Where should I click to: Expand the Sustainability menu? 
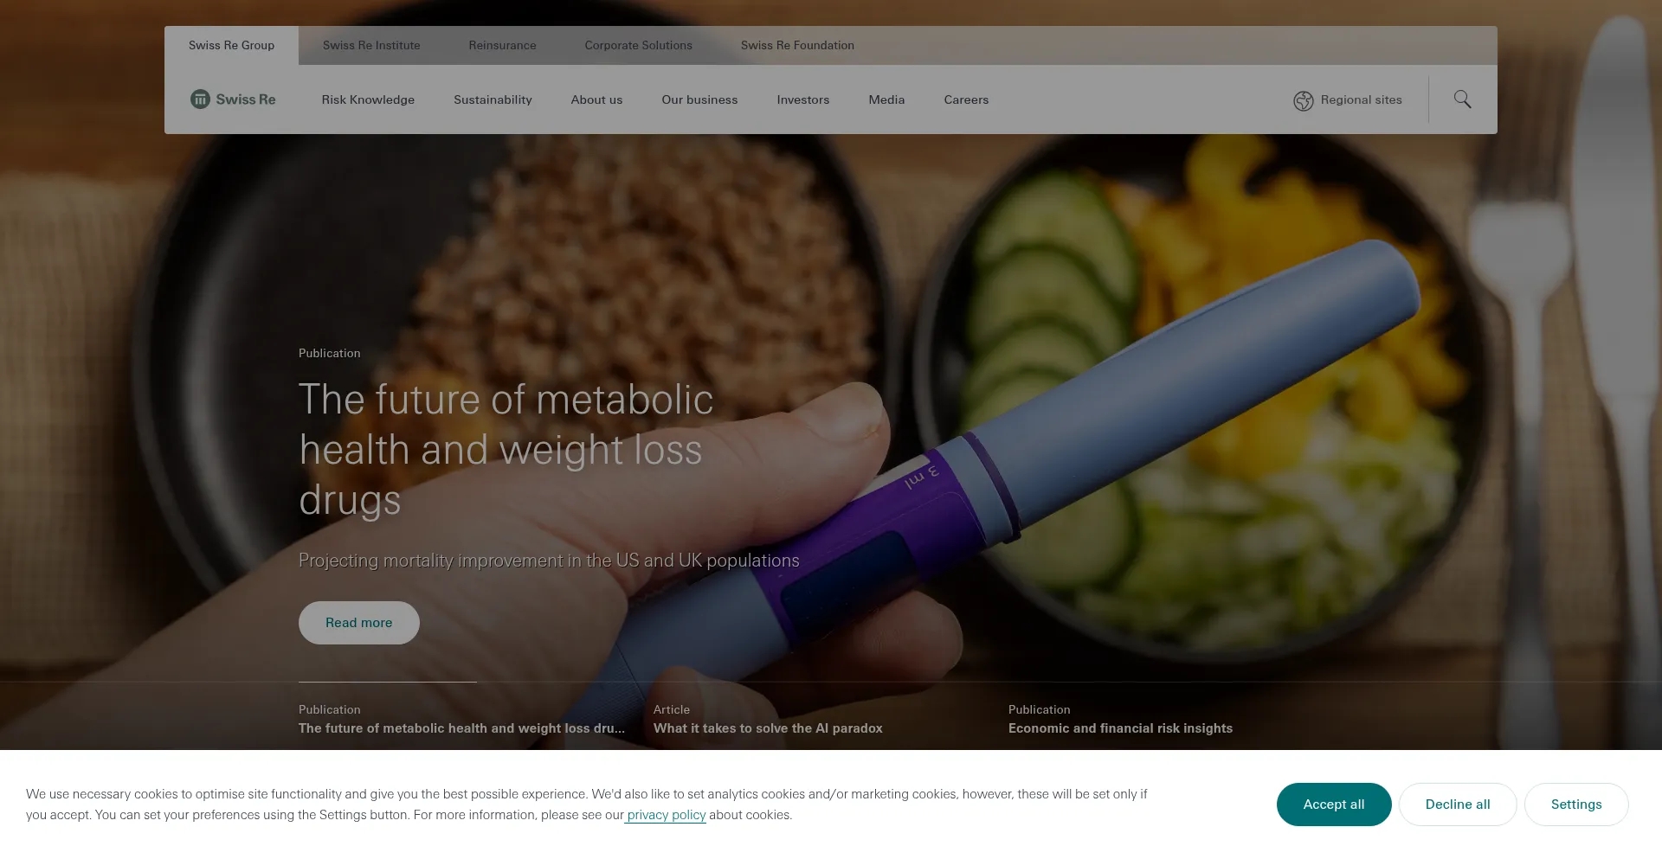coord(493,99)
